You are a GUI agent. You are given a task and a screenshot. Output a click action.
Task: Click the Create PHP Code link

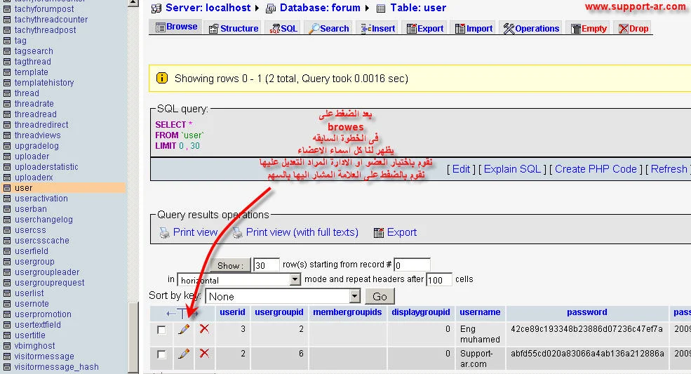(596, 168)
